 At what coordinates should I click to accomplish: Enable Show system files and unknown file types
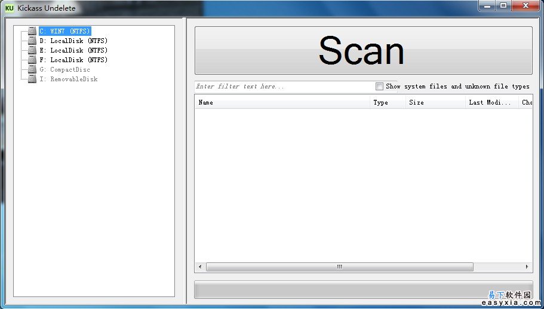click(379, 87)
